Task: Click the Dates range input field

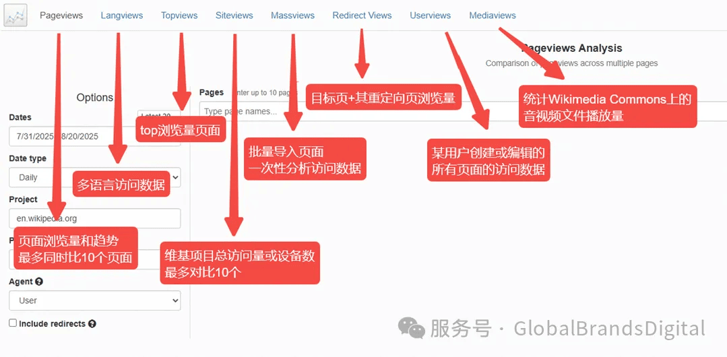Action: (x=94, y=136)
